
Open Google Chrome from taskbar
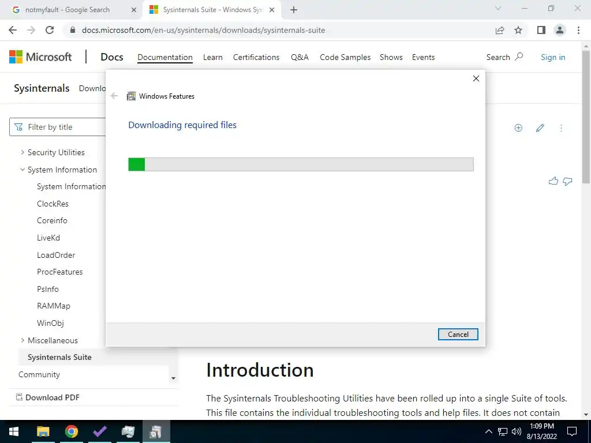tap(71, 431)
